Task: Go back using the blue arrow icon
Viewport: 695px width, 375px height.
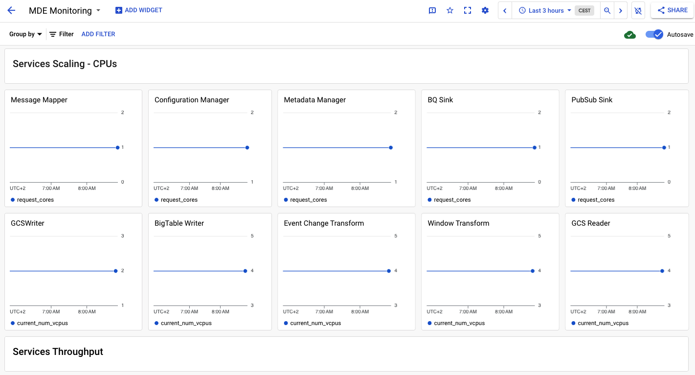Action: point(11,10)
